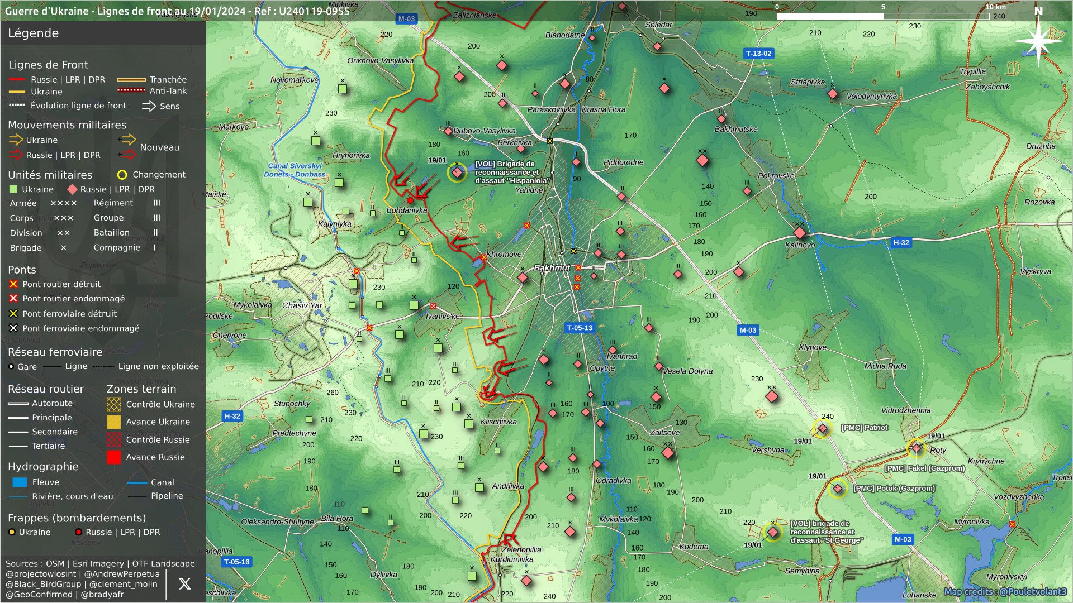Screen dimensions: 1073x603
Task: Click the Pont routier endommagé legend icon
Action: 13,299
